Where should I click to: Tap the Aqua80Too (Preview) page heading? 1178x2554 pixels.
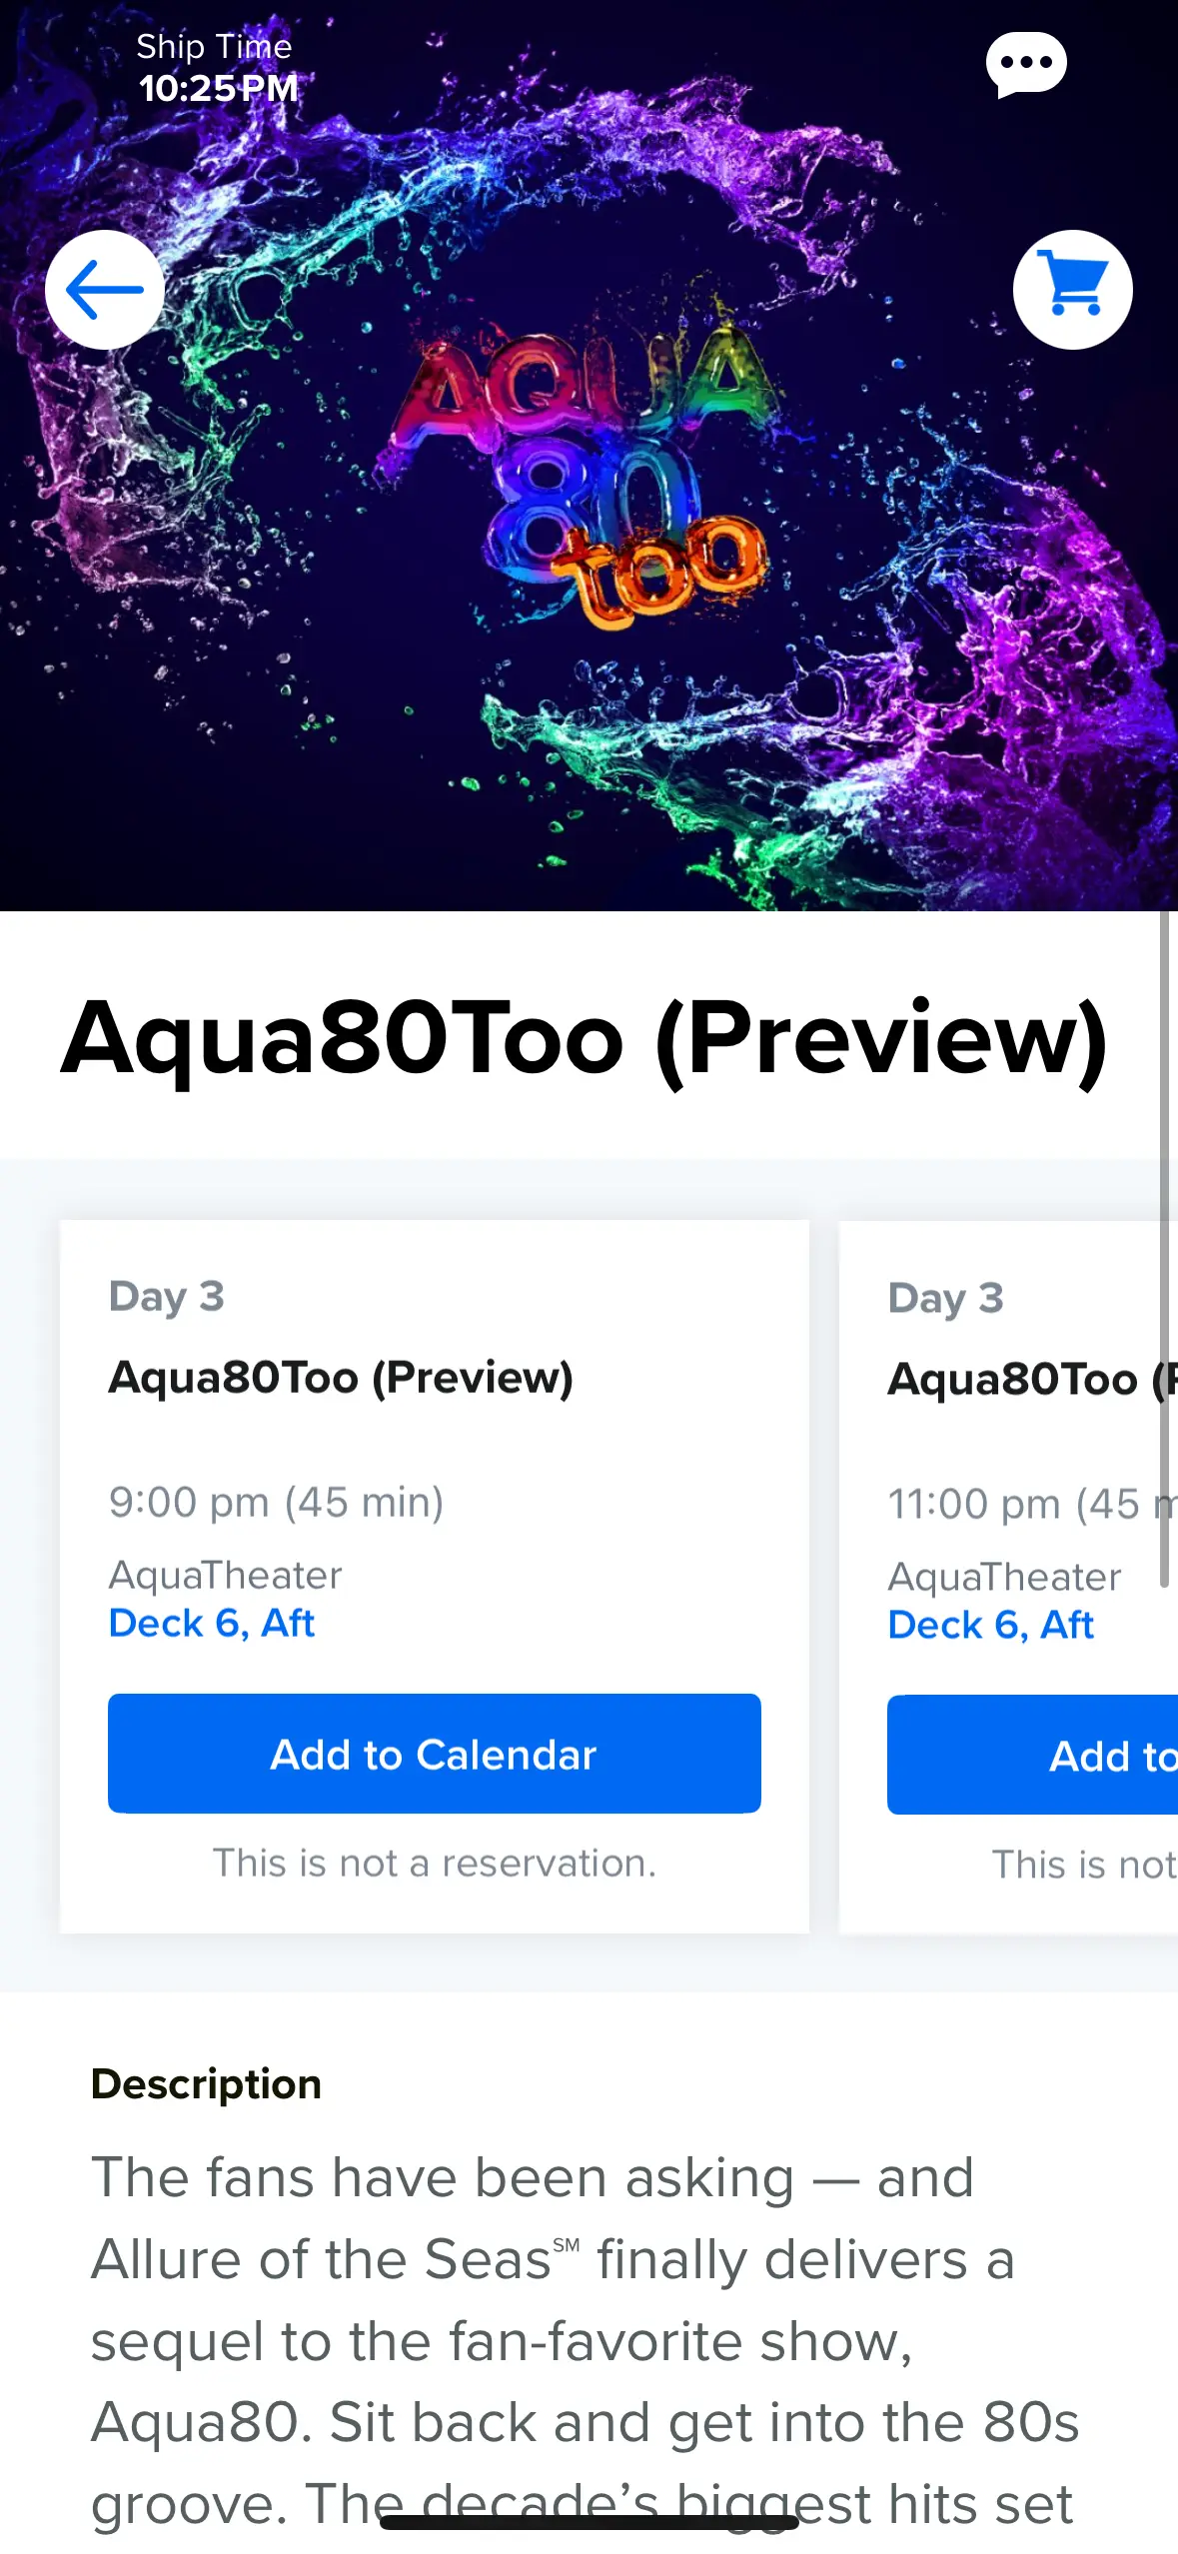point(585,1039)
